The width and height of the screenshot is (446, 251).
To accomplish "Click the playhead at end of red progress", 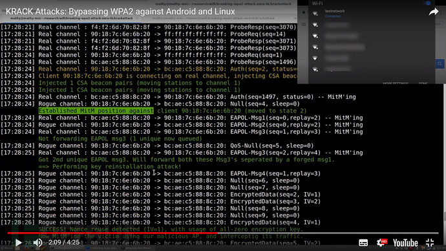I will 218,233.
